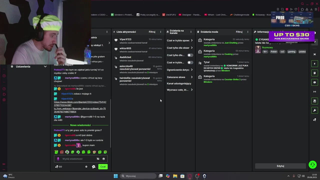Open Filtruj in Lista aktywności panel
This screenshot has width=320, height=180.
coord(152,32)
